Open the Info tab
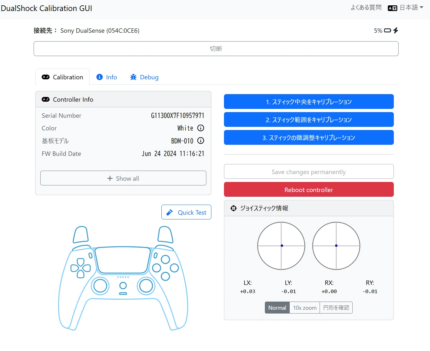Screen dimensions: 430x351 coord(107,77)
